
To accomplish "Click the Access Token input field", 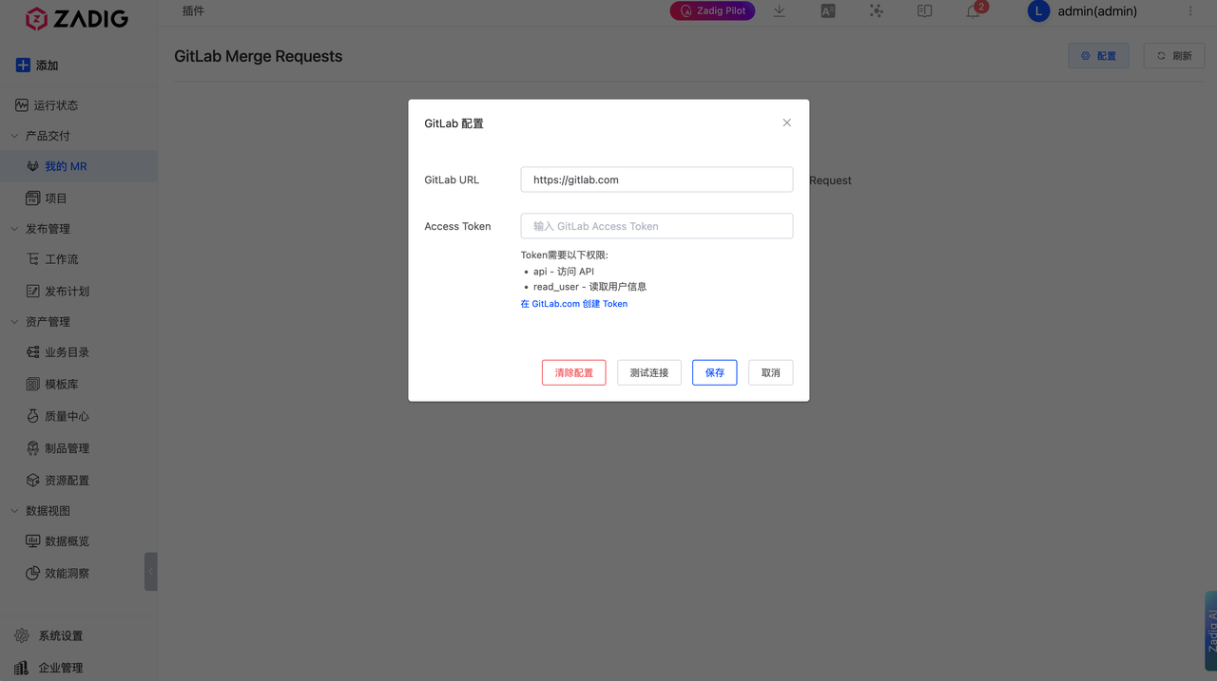I will tap(656, 226).
